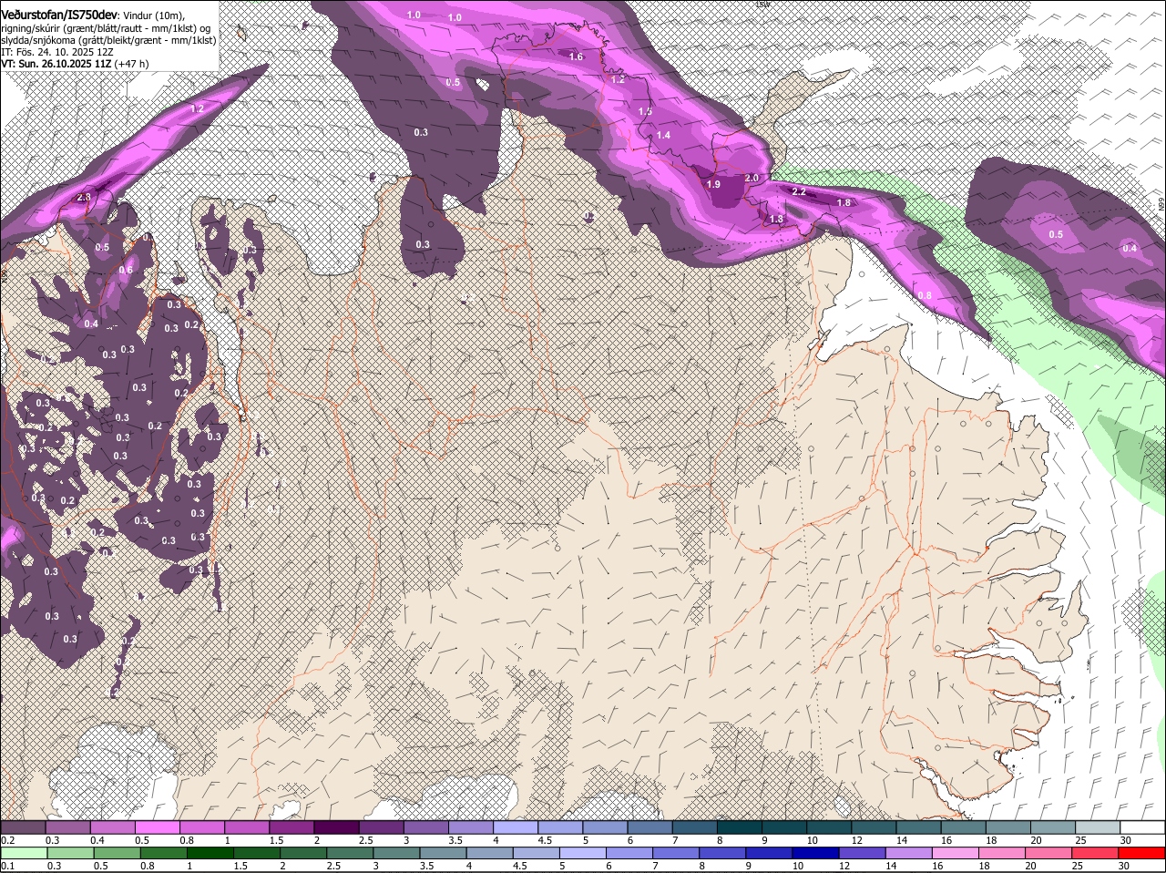The height and width of the screenshot is (873, 1166).
Task: Click bottom legend swatch between 0.8 and 1
Action: click(162, 854)
